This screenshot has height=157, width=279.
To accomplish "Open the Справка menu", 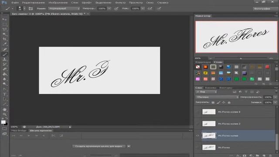I will coord(163,3).
